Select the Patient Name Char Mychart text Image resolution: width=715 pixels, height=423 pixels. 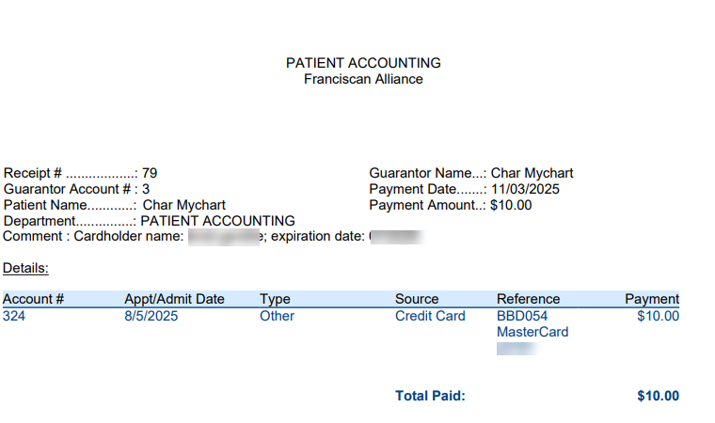(183, 205)
